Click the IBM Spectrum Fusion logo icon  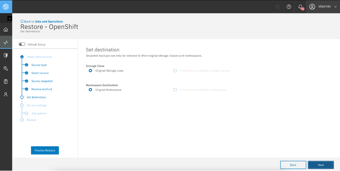pyautogui.click(x=6, y=7)
